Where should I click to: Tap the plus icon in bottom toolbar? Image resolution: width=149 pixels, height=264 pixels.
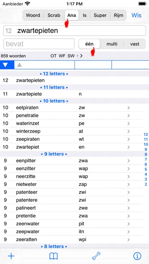(11, 256)
